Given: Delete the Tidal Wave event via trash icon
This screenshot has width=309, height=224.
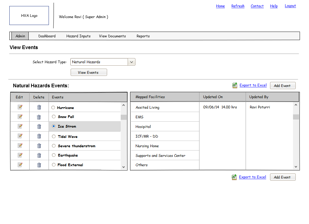Looking at the screenshot, I should (x=39, y=136).
